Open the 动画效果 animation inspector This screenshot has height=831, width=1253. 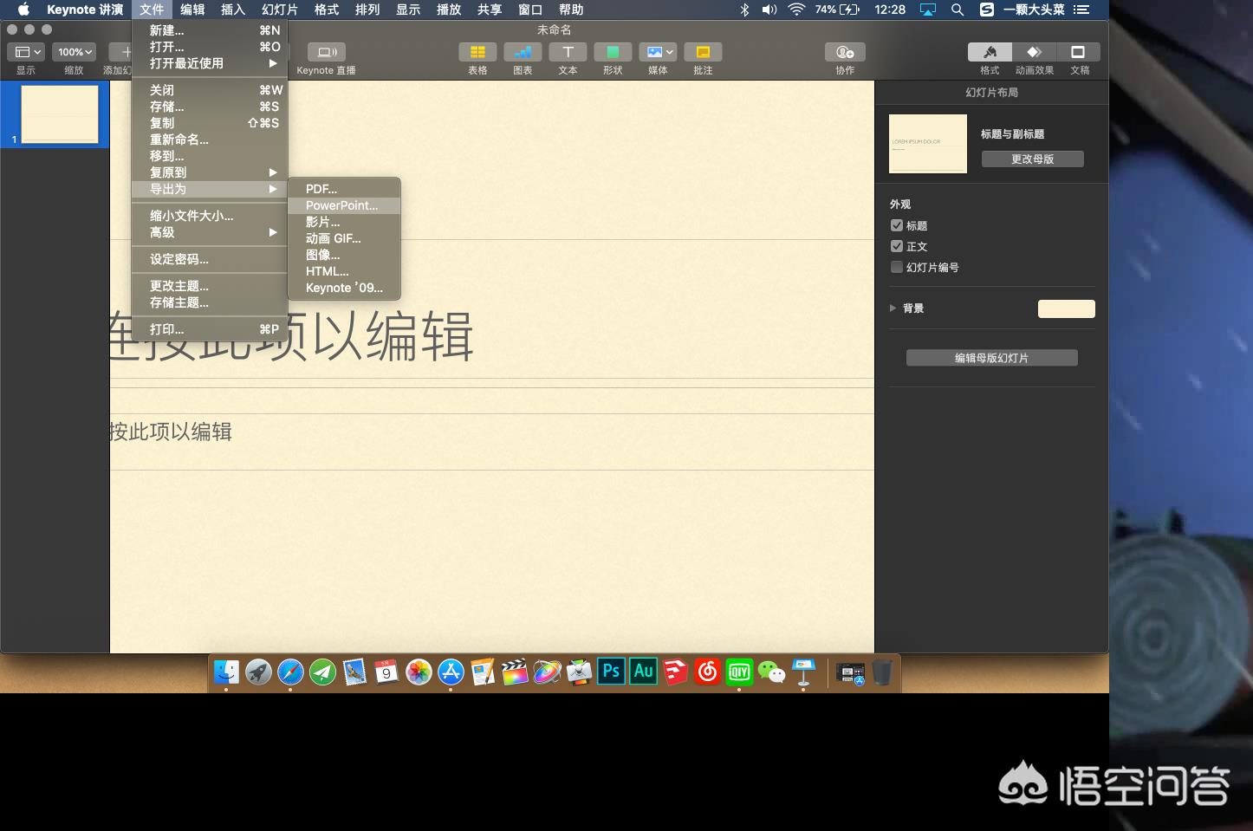pyautogui.click(x=1034, y=52)
